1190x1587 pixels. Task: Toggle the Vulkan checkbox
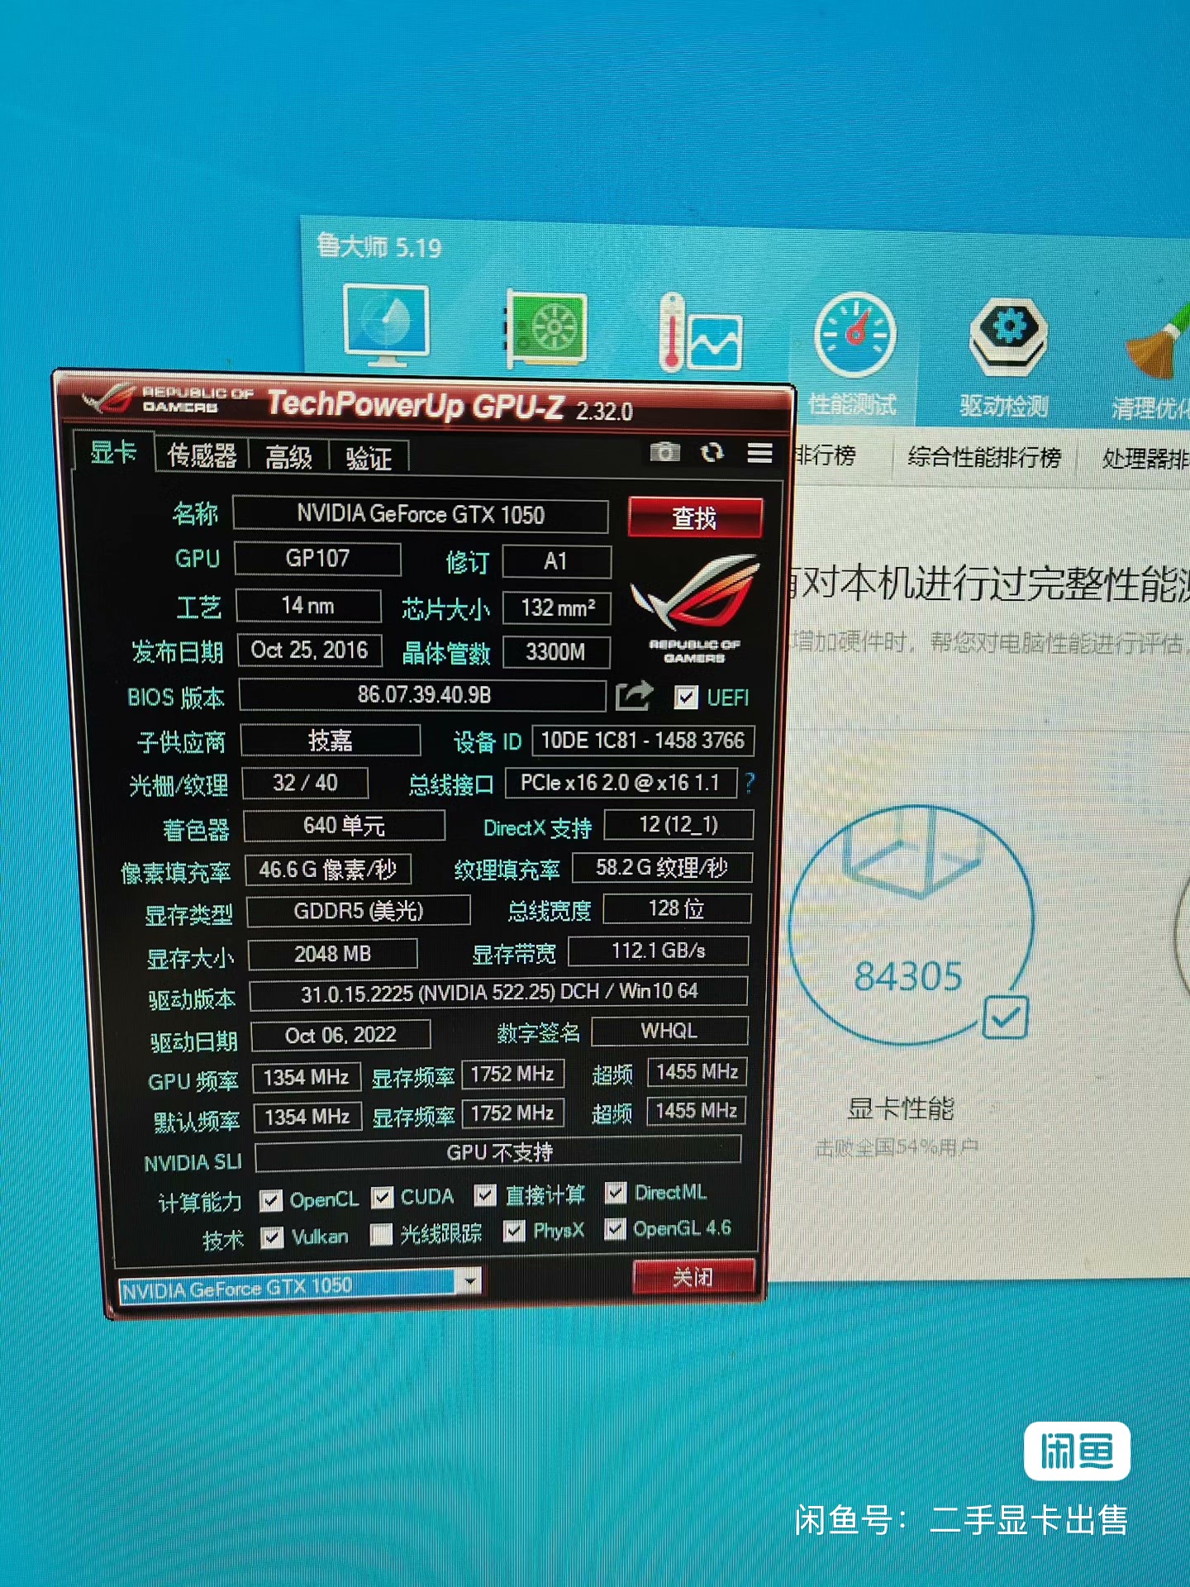pyautogui.click(x=272, y=1237)
